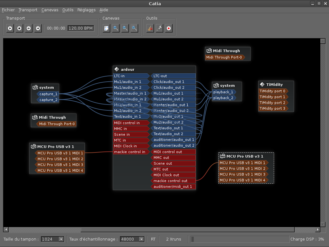Screen dimensions: 329x247
Task: Click the 120,00 BPM tempo field
Action: pos(81,28)
